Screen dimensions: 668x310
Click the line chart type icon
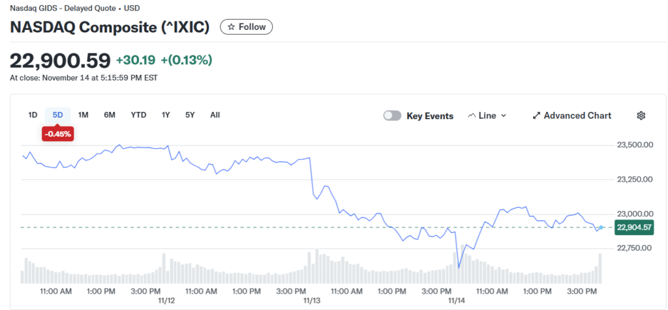click(x=472, y=115)
